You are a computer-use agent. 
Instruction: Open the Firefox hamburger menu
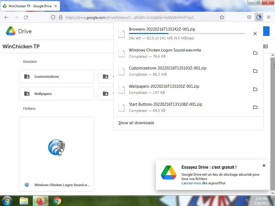click(269, 17)
